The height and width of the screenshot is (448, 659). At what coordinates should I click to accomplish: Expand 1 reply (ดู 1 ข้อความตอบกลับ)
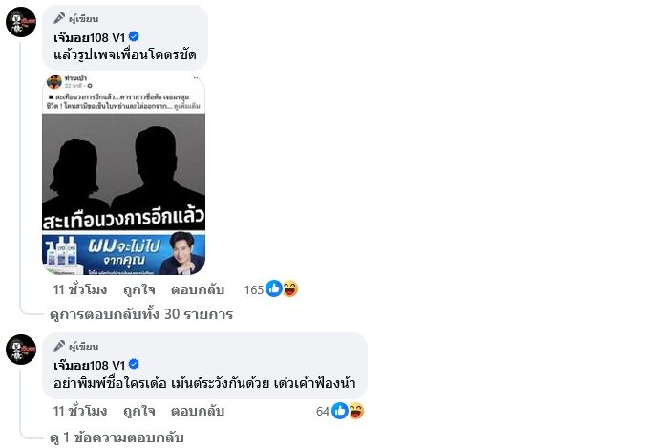click(x=117, y=437)
